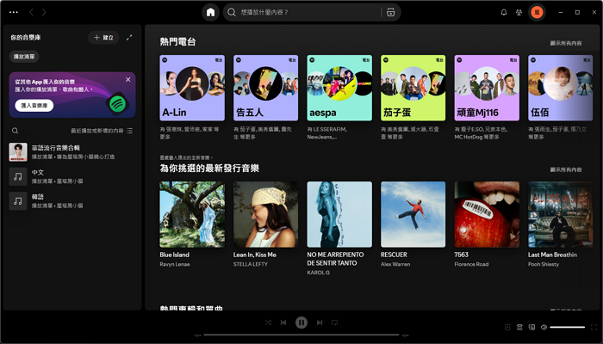The width and height of the screenshot is (603, 344).
Task: Expand your library with the arrows icon
Action: (129, 38)
